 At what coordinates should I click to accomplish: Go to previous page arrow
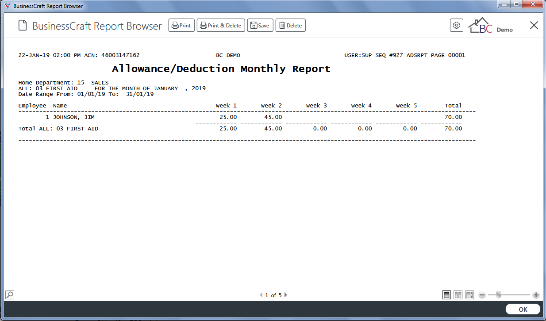click(261, 295)
